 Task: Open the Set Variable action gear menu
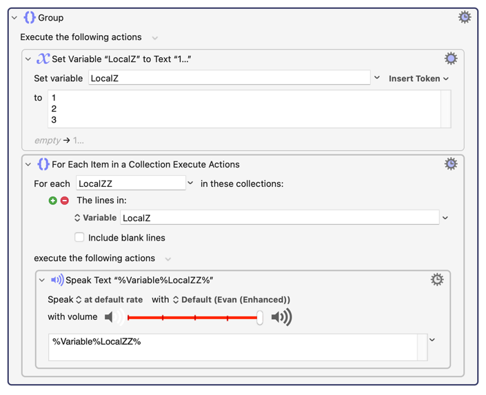(x=451, y=59)
